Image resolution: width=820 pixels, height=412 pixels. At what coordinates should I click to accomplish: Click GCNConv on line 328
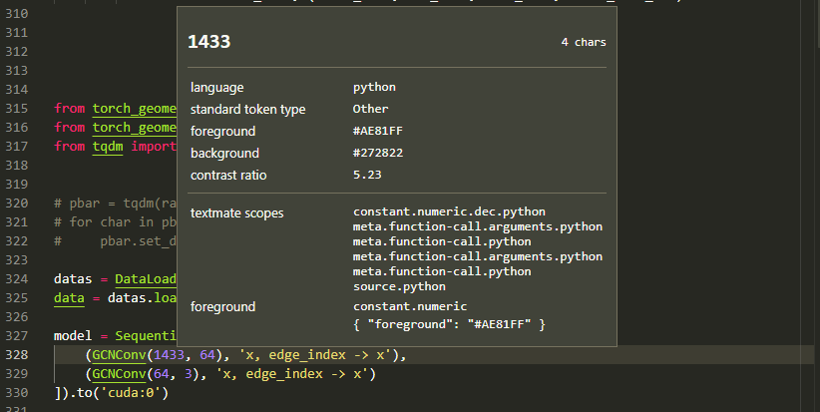[119, 355]
